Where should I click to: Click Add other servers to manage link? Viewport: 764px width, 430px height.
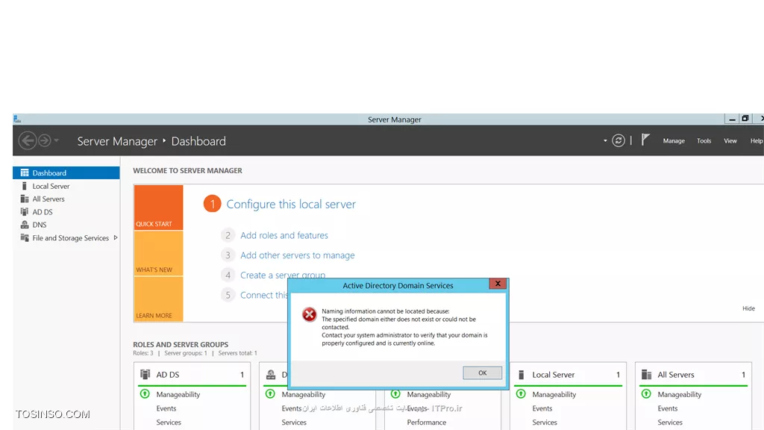[x=297, y=255]
